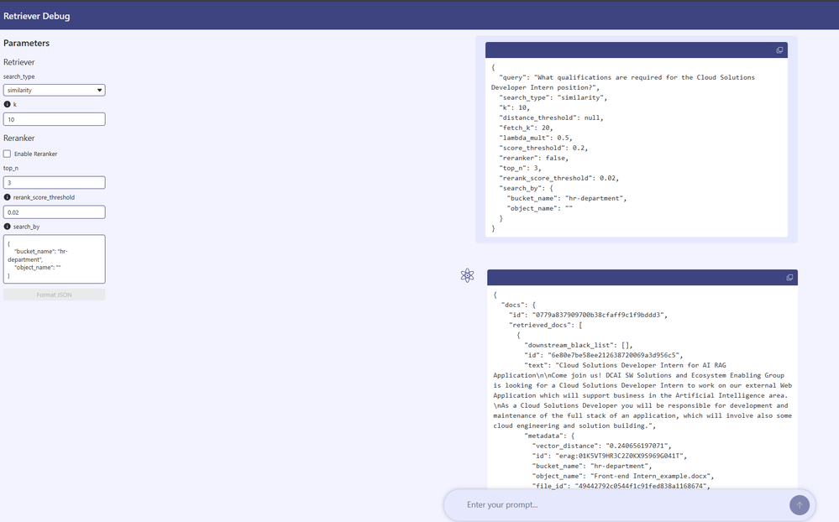Copy the retrieved docs response block

tap(789, 278)
